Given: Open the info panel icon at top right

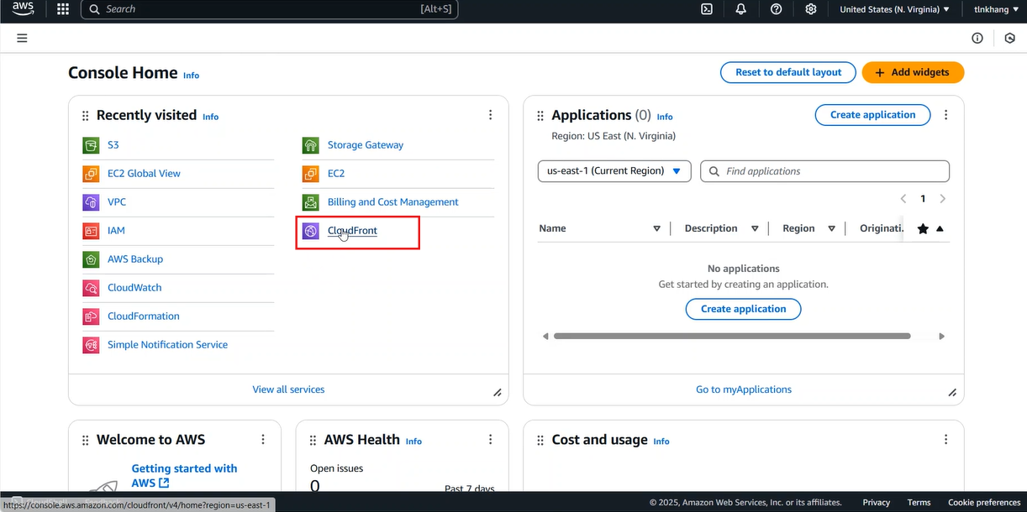Looking at the screenshot, I should 977,38.
